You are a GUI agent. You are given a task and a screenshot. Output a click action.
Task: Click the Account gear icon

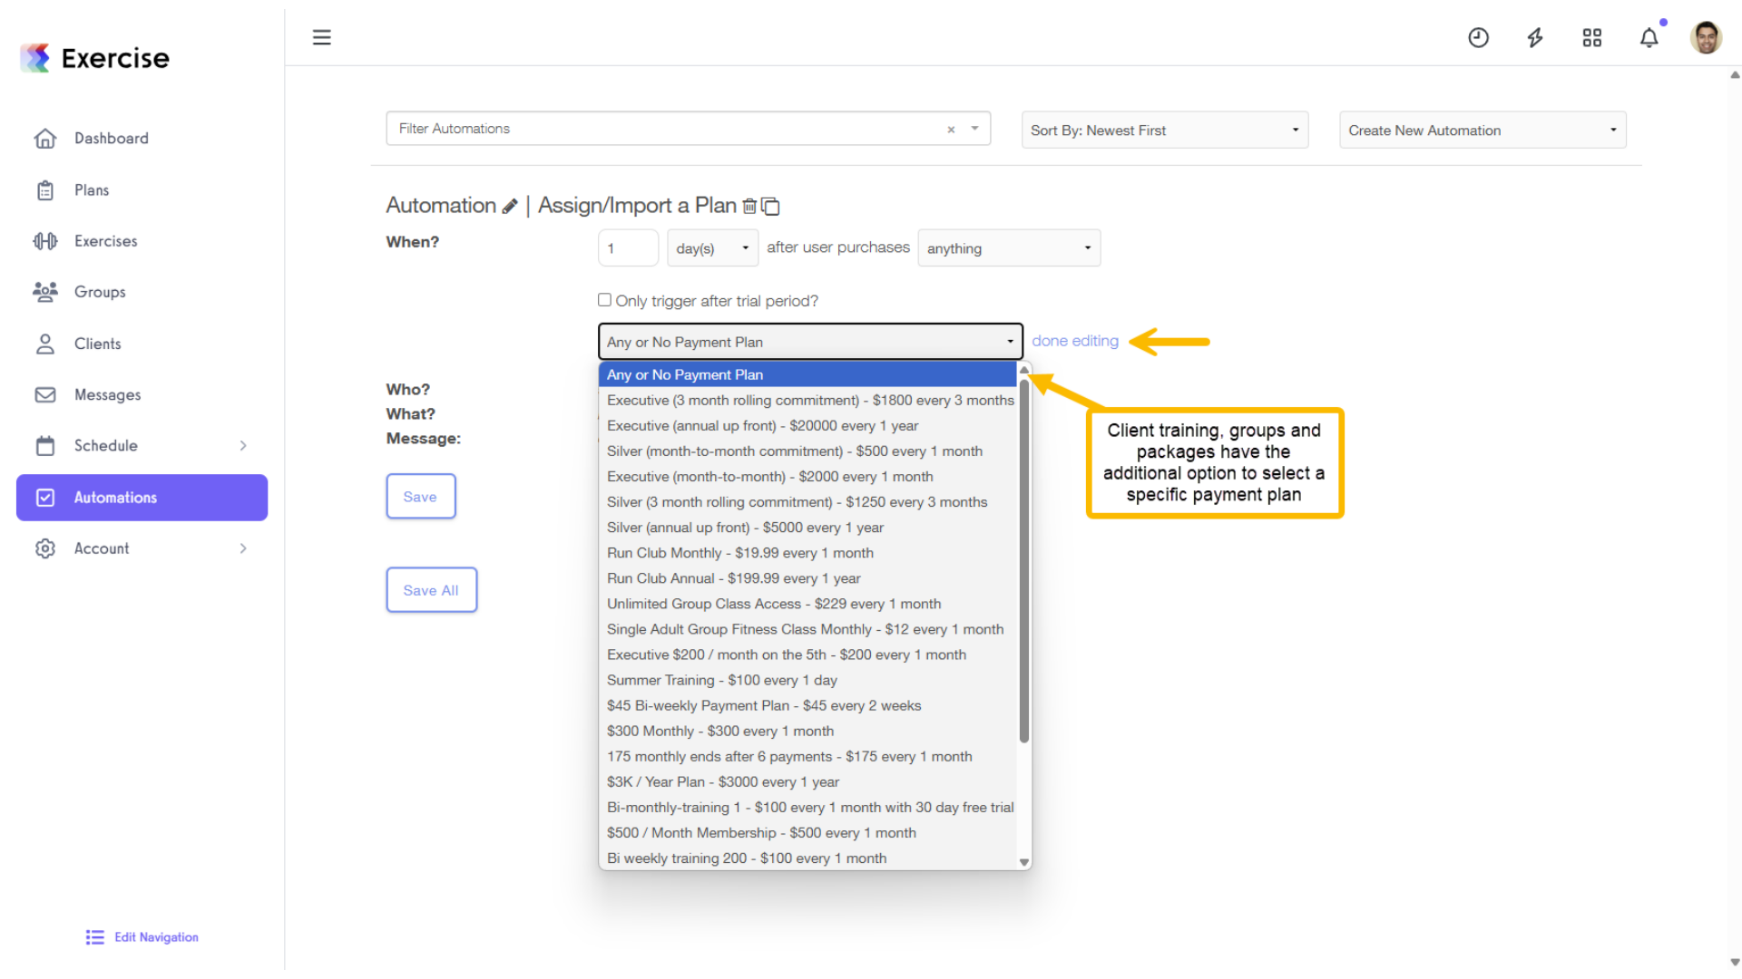coord(45,548)
